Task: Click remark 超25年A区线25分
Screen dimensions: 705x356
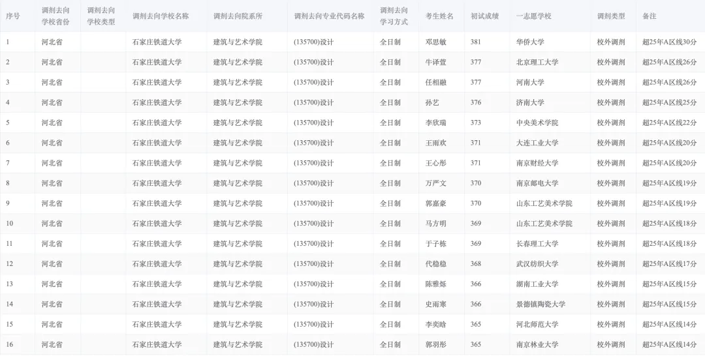Action: [670, 103]
